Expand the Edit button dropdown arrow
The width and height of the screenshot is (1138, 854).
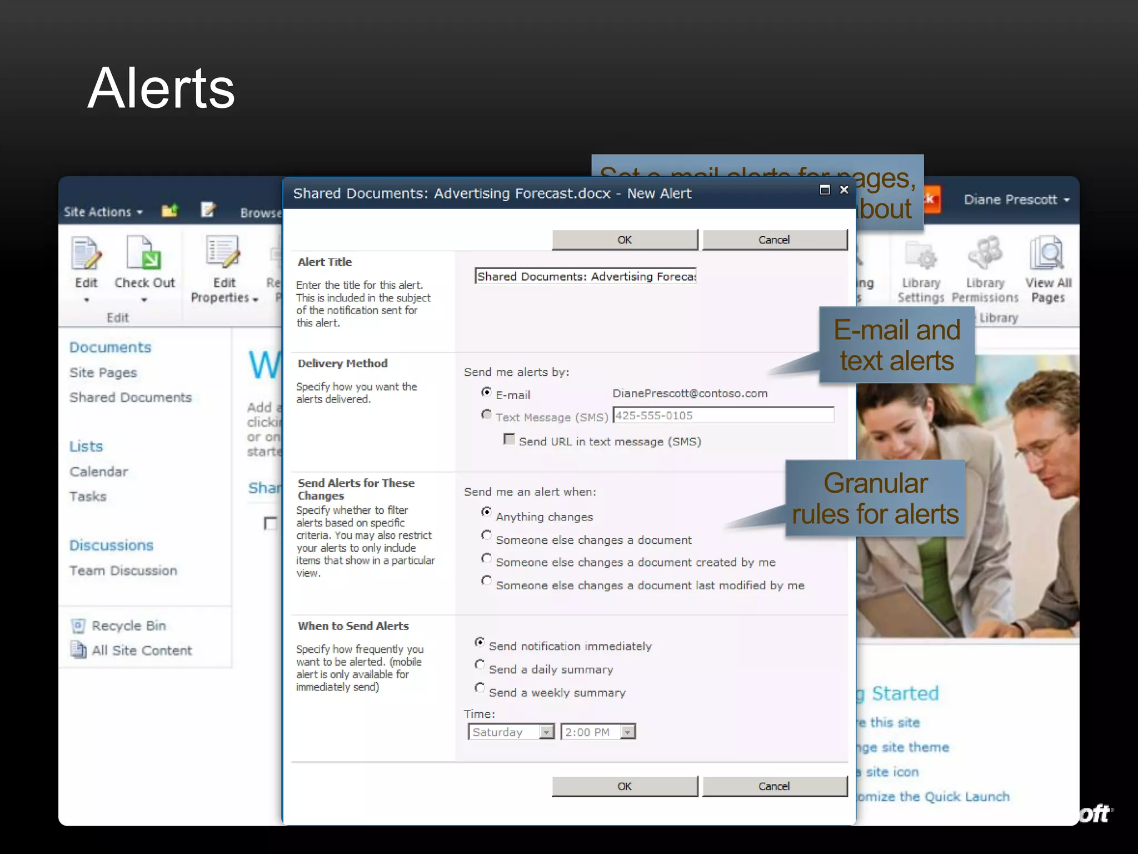tap(86, 300)
